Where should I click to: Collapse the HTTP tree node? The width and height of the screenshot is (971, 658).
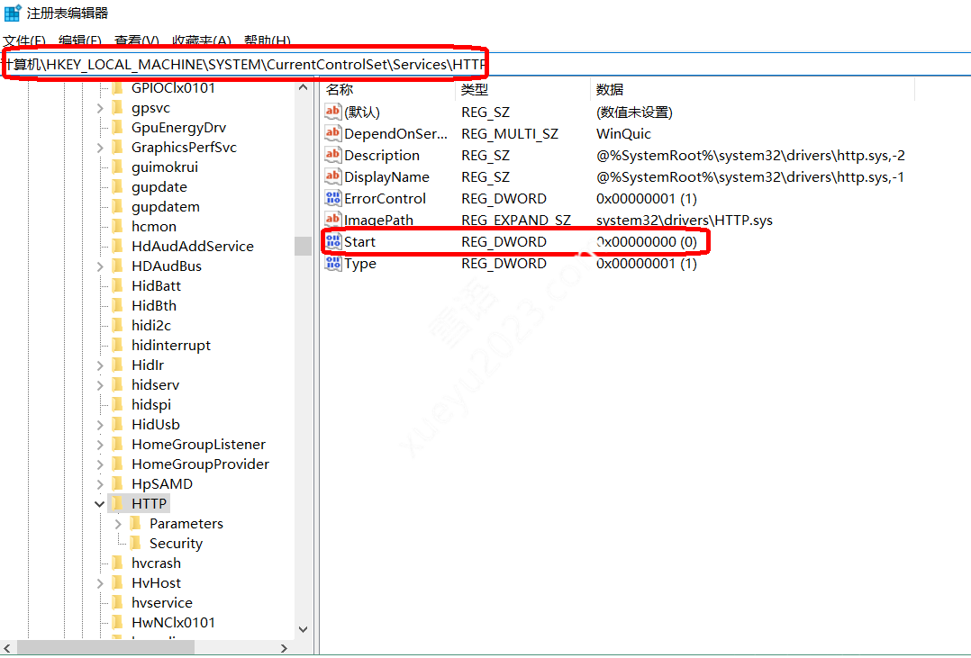click(x=100, y=504)
